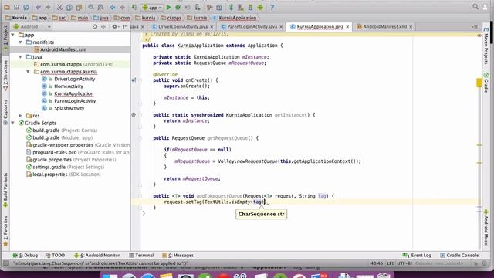The height and width of the screenshot is (278, 494).
Task: Close the DriverLoginActivity.java tab
Action: pos(211,27)
